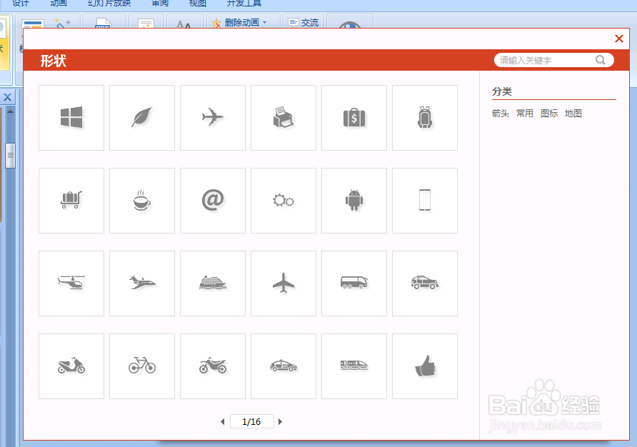Screen dimensions: 637x447
Task: Focus the keyword search field
Action: point(544,60)
